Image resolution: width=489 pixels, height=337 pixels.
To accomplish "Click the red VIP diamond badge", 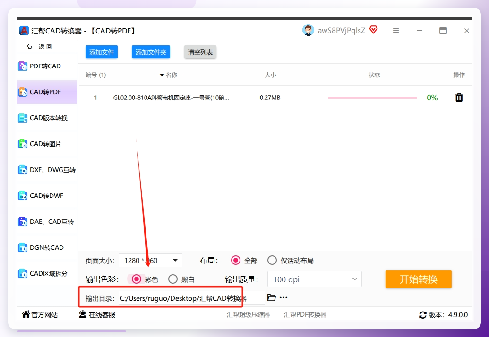I will pos(373,30).
